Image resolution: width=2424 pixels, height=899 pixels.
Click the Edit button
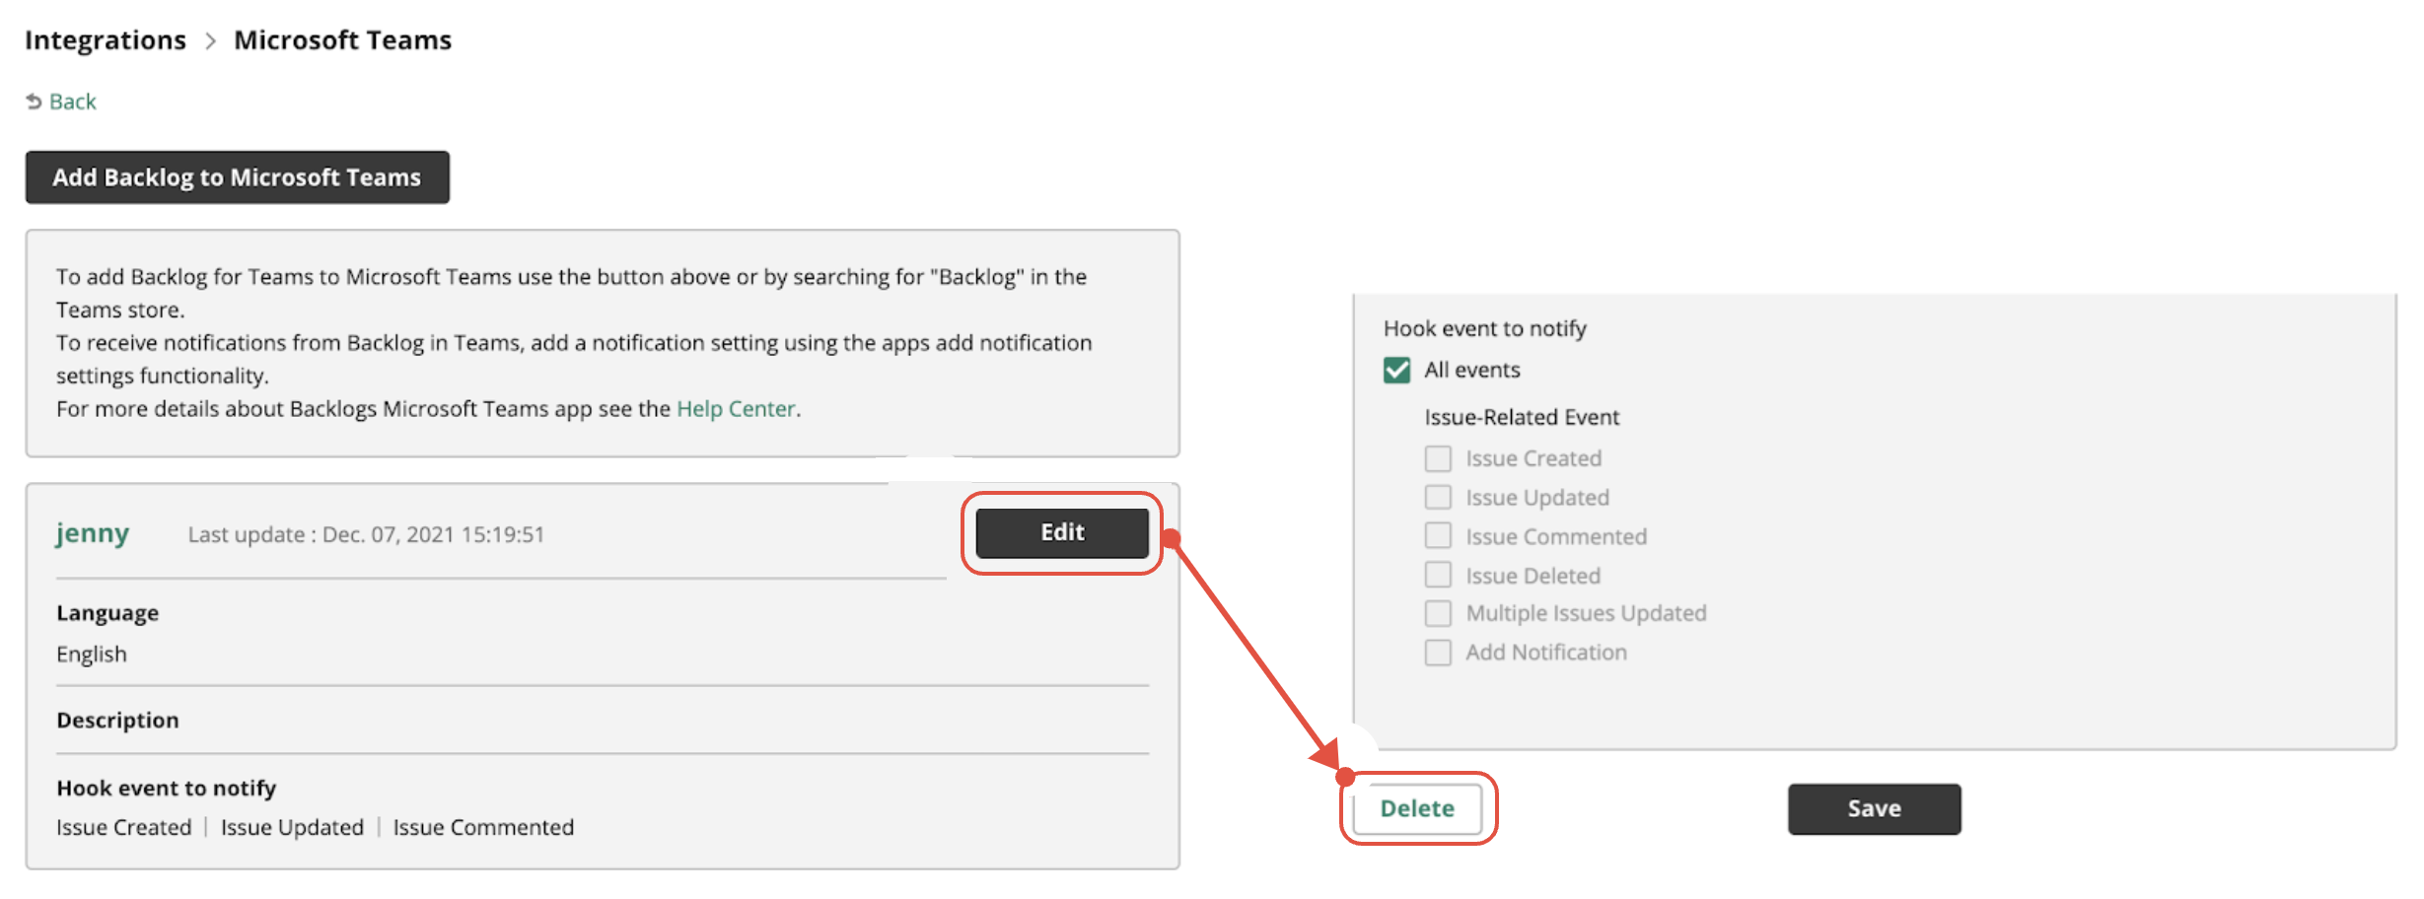click(x=1062, y=533)
